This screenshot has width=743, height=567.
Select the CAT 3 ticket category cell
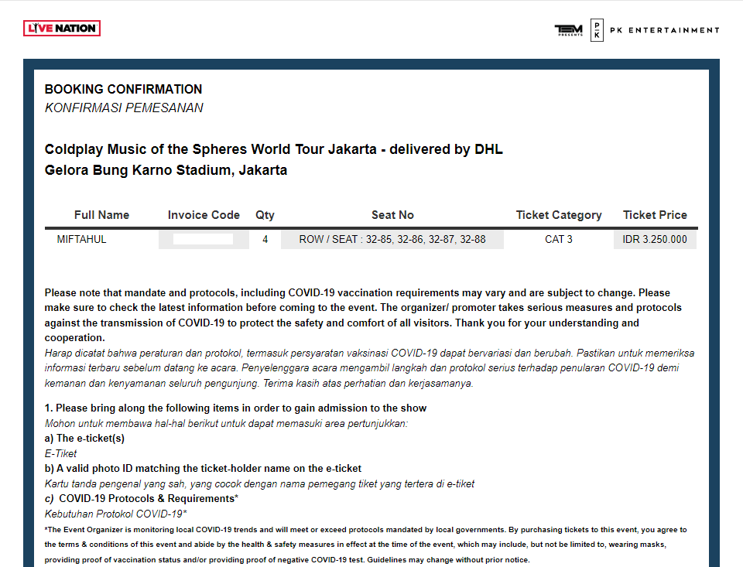point(559,239)
